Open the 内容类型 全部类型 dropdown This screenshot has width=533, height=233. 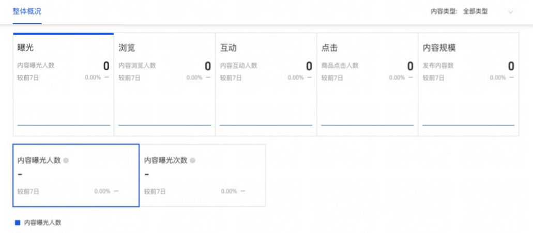coord(489,11)
